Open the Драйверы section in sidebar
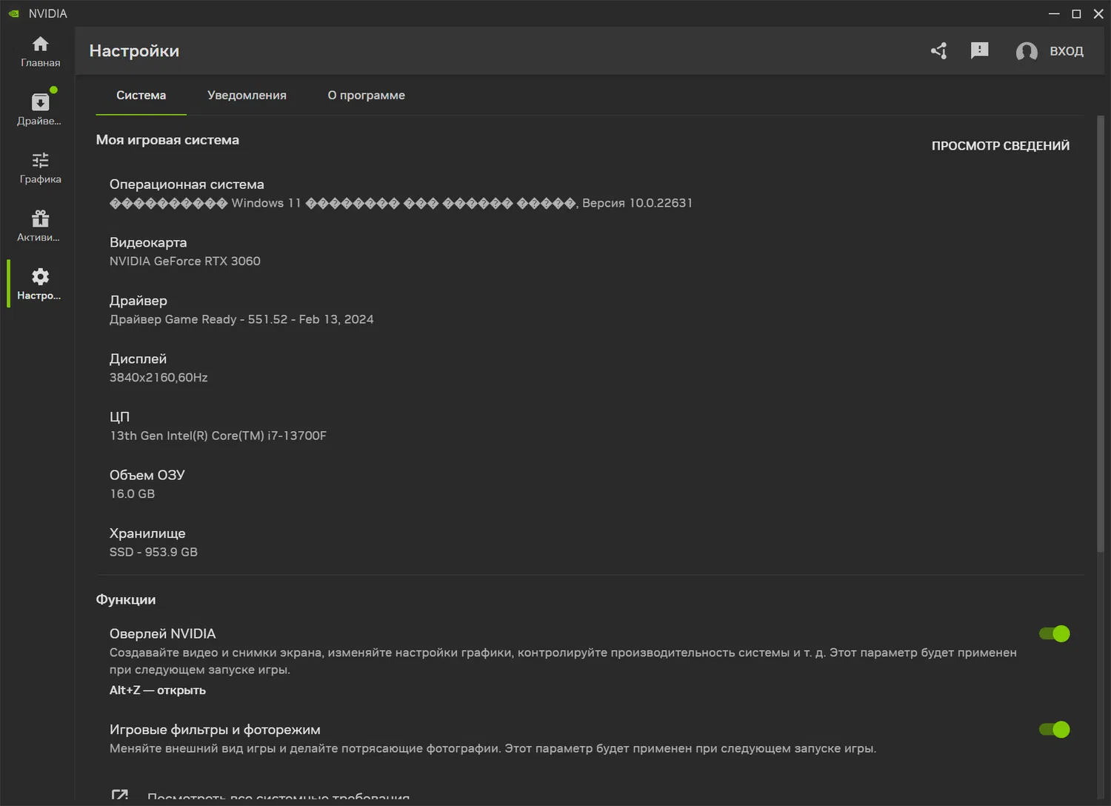This screenshot has width=1111, height=806. pos(40,110)
